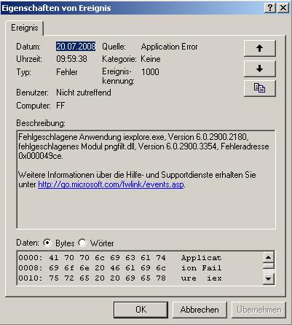Viewport: 292px width, 325px height.
Task: Click the Beschreibung label
Action: pyautogui.click(x=41, y=123)
